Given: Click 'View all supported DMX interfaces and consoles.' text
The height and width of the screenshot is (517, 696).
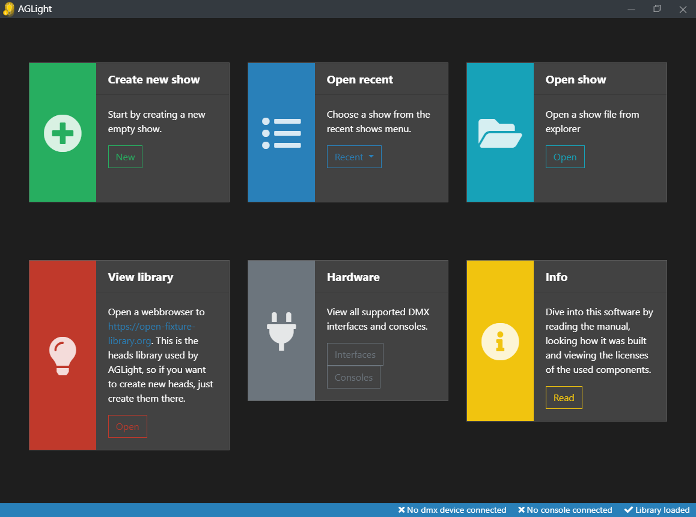Looking at the screenshot, I should 377,319.
